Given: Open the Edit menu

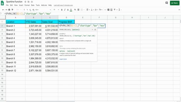Looking at the screenshot, I should [x=11, y=5].
